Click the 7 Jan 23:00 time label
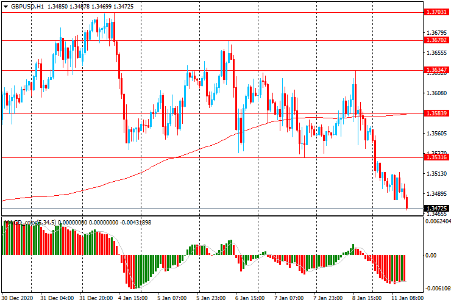The height and width of the screenshot is (305, 451). (x=328, y=299)
